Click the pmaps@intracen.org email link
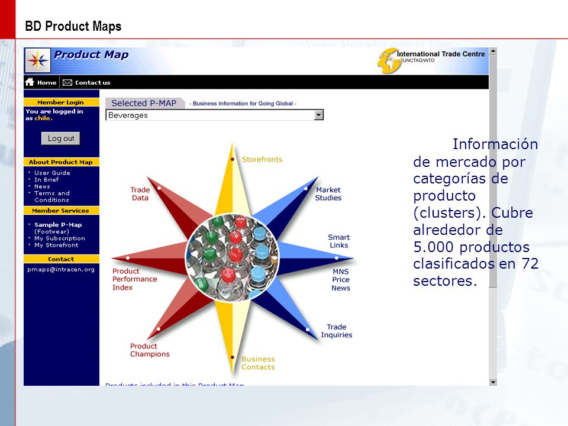Image resolution: width=568 pixels, height=426 pixels. click(x=61, y=270)
